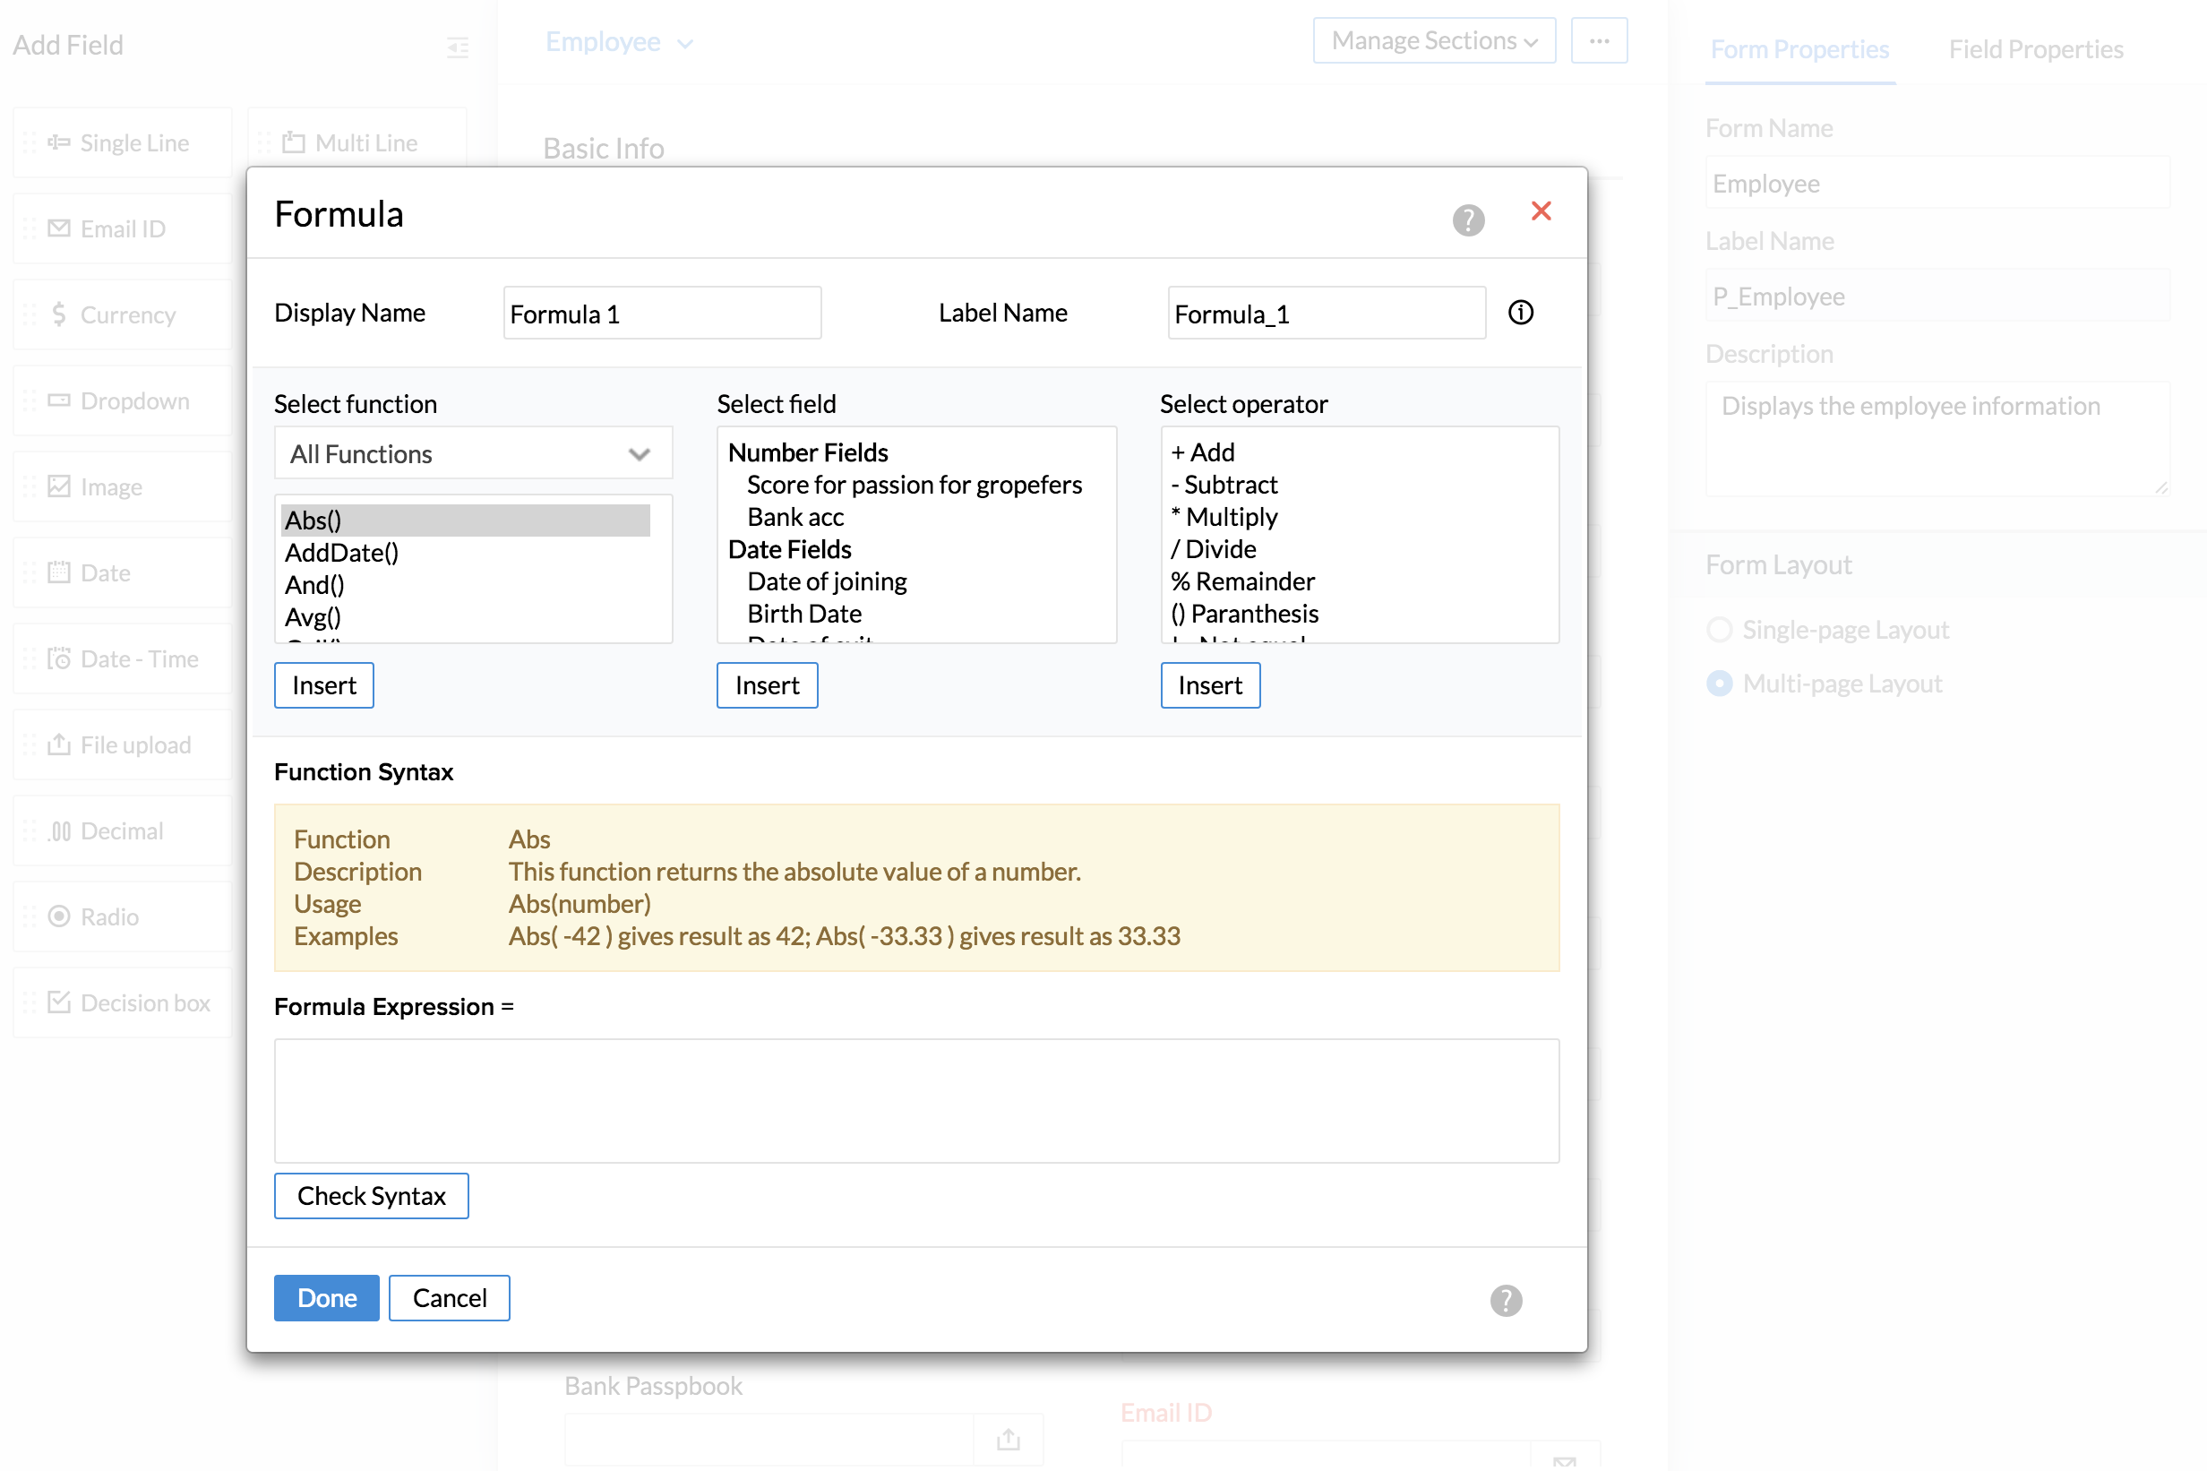Click the Email ID field icon
2207x1471 pixels.
coord(59,229)
